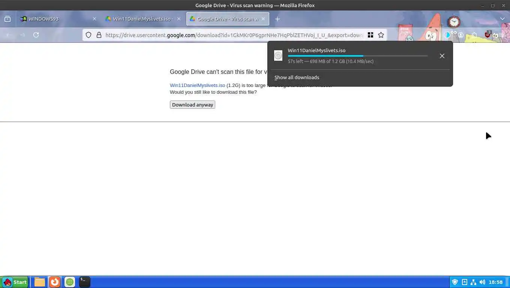Close the Win11DanielMyslivets.iso Drive tab

[179, 19]
